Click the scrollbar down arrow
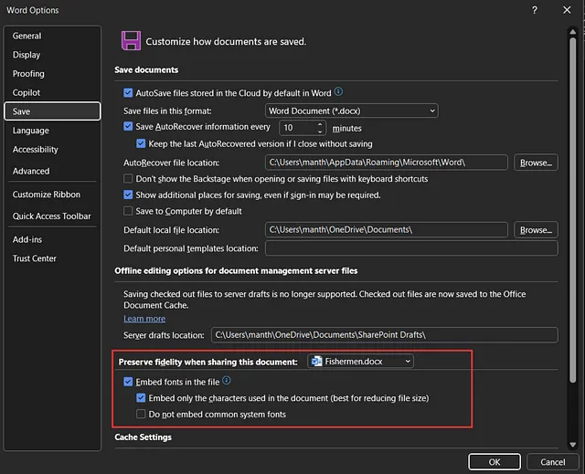This screenshot has width=585, height=474. [573, 445]
